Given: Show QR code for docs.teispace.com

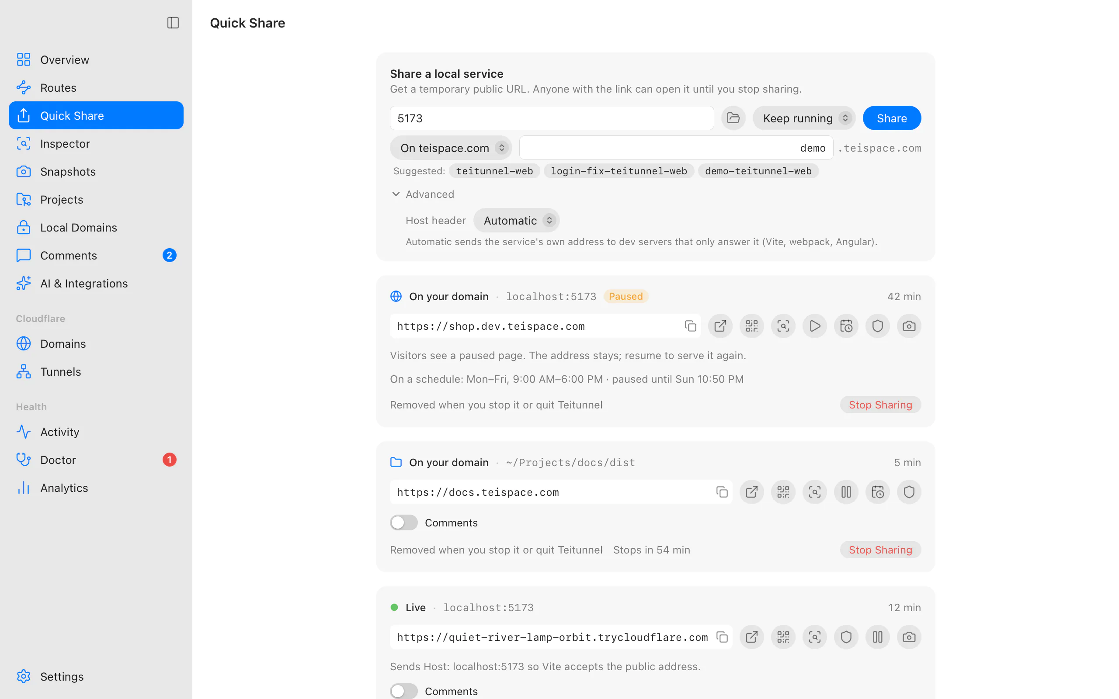Looking at the screenshot, I should pyautogui.click(x=783, y=492).
